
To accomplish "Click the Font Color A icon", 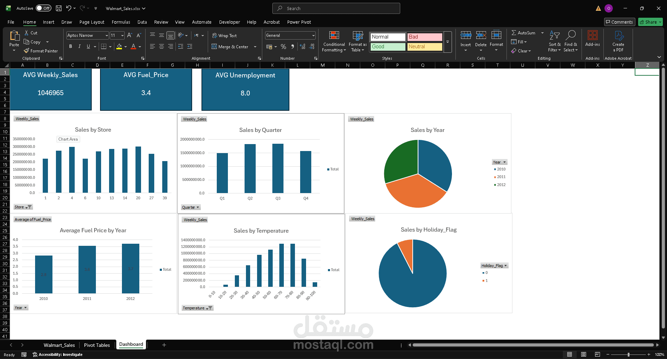I will pos(133,47).
